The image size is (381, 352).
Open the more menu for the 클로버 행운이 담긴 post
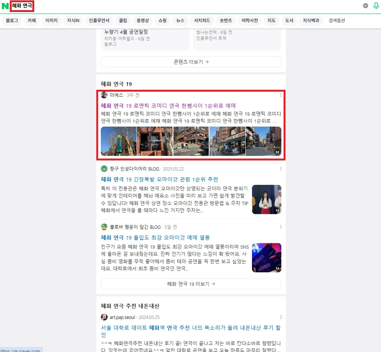pos(281,227)
